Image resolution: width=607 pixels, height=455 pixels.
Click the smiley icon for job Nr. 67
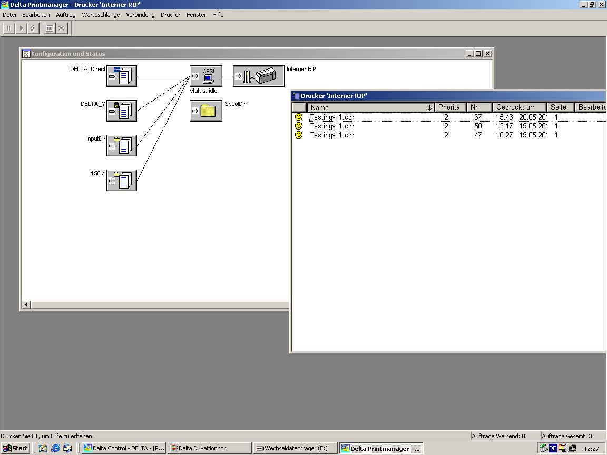pos(299,117)
